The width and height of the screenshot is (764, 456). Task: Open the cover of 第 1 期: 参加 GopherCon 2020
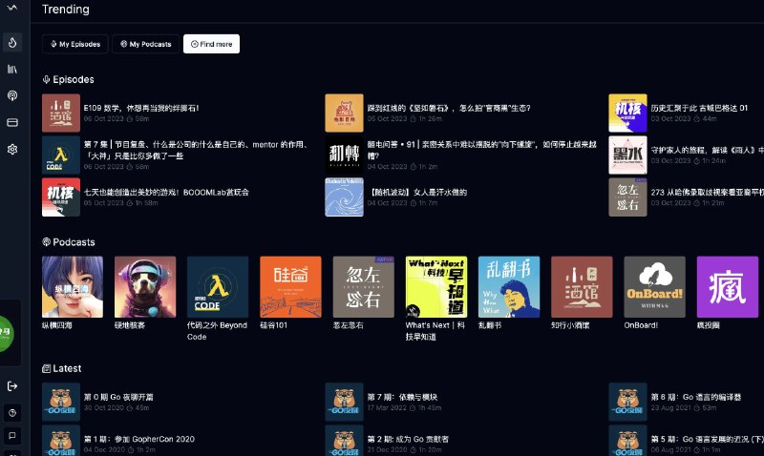(x=61, y=441)
